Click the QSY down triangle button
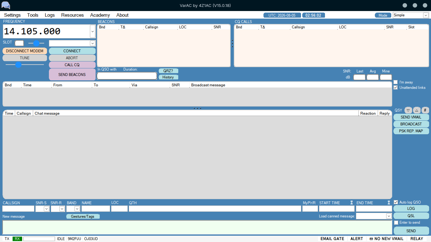This screenshot has width=431, height=242. pyautogui.click(x=408, y=110)
